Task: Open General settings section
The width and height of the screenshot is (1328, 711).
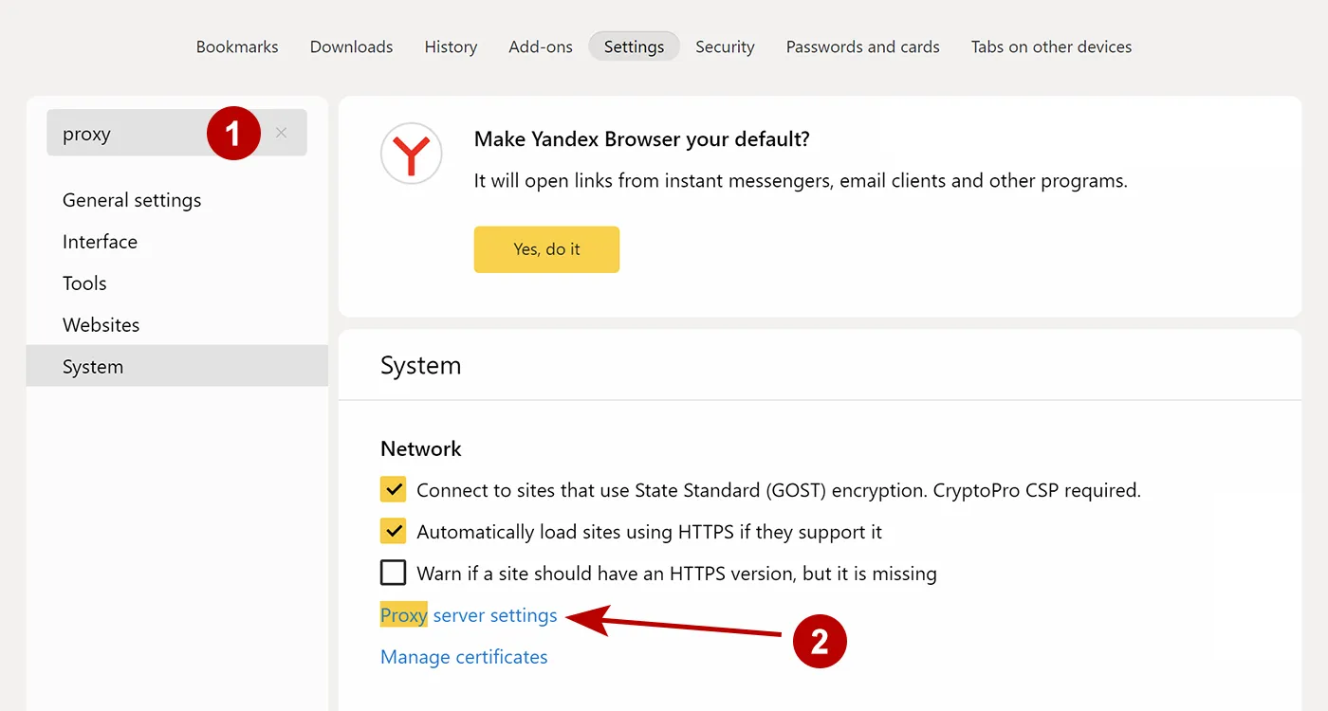Action: 132,200
